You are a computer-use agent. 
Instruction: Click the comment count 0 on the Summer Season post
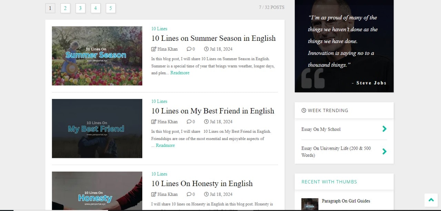point(194,49)
